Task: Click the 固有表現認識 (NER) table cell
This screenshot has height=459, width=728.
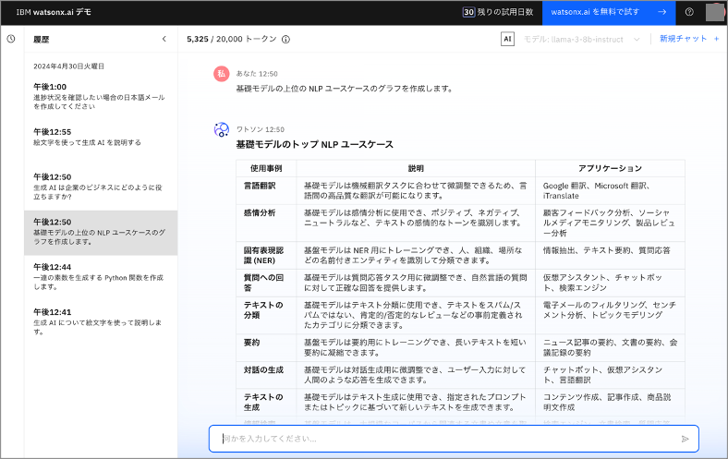Action: (x=266, y=255)
